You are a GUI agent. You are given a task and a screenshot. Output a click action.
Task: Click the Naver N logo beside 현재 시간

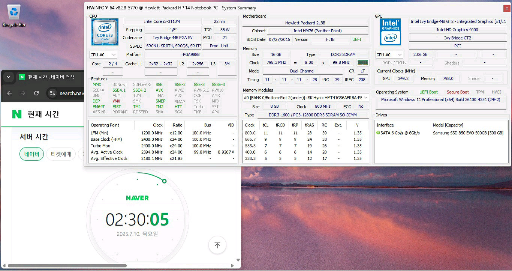(17, 114)
